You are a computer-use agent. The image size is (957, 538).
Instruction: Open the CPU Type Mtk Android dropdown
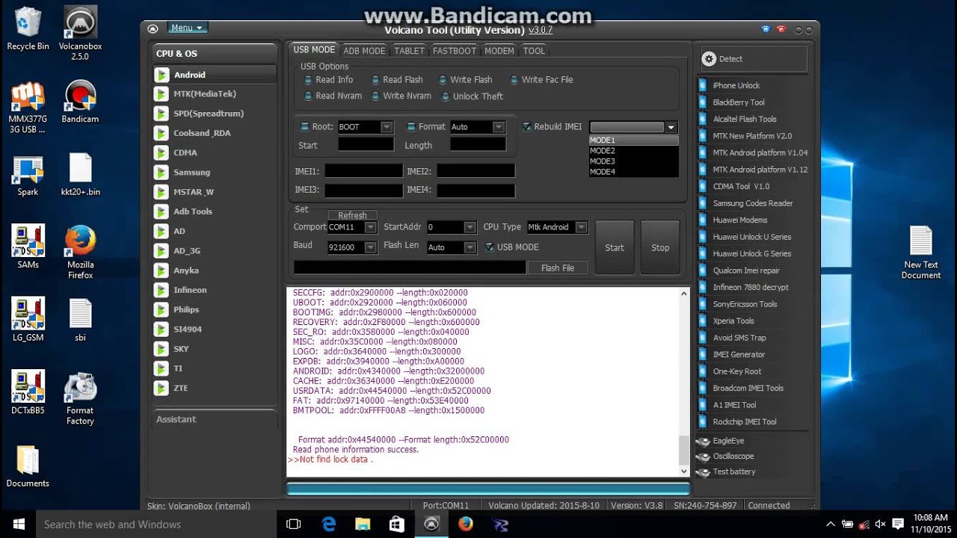pos(581,227)
